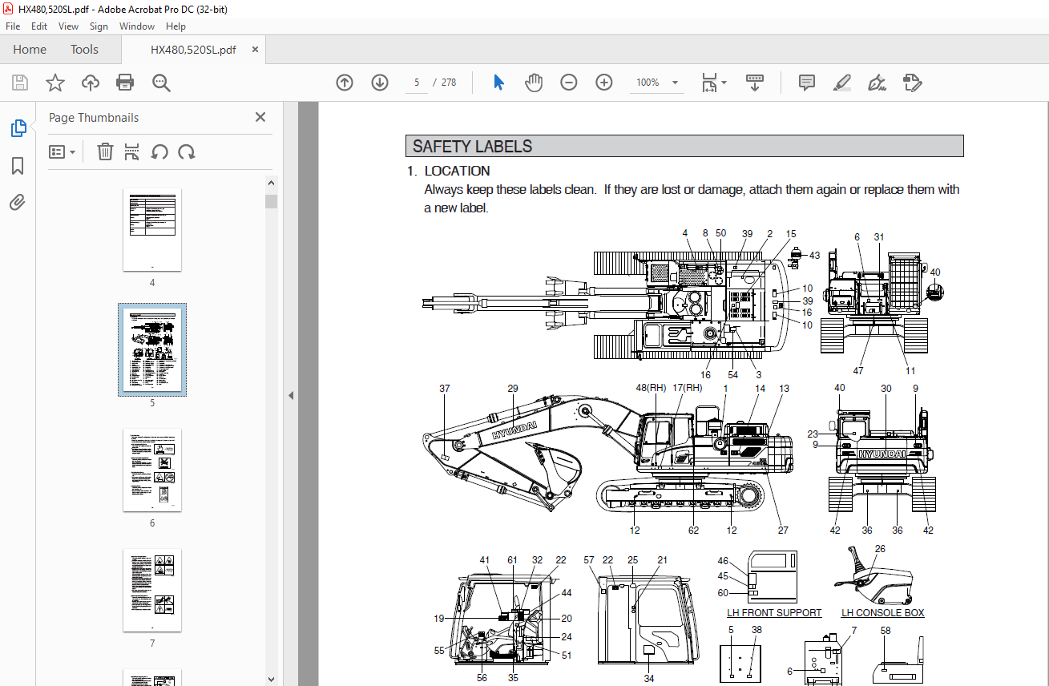Image resolution: width=1049 pixels, height=686 pixels.
Task: Close the HX480,520SL.pdf tab
Action: pyautogui.click(x=256, y=50)
